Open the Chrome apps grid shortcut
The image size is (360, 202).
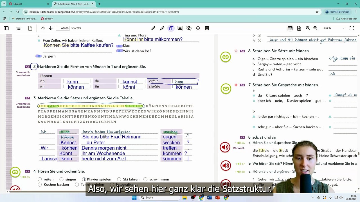5,19
